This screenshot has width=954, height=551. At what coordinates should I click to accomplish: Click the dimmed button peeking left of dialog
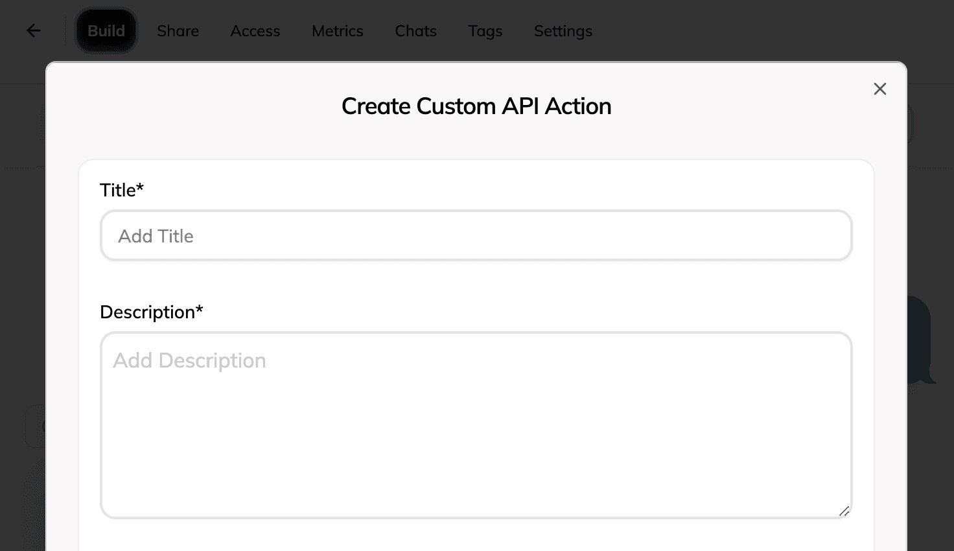(x=35, y=427)
